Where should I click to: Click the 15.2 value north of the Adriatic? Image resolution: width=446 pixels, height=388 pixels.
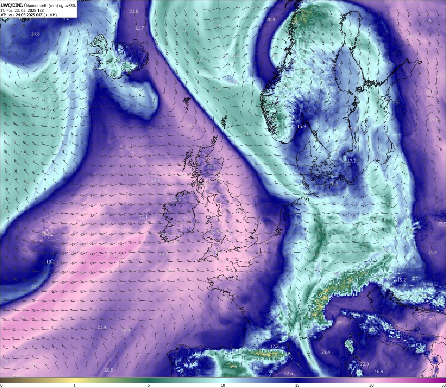point(401,280)
